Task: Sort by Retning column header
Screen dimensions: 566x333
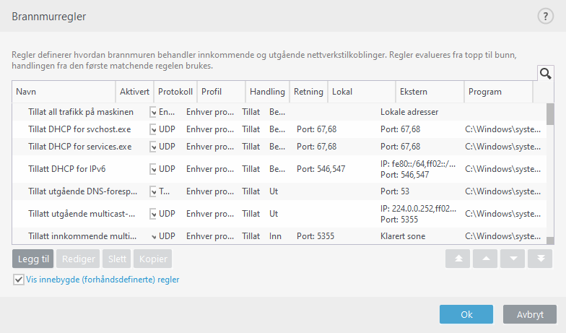Action: pyautogui.click(x=309, y=92)
